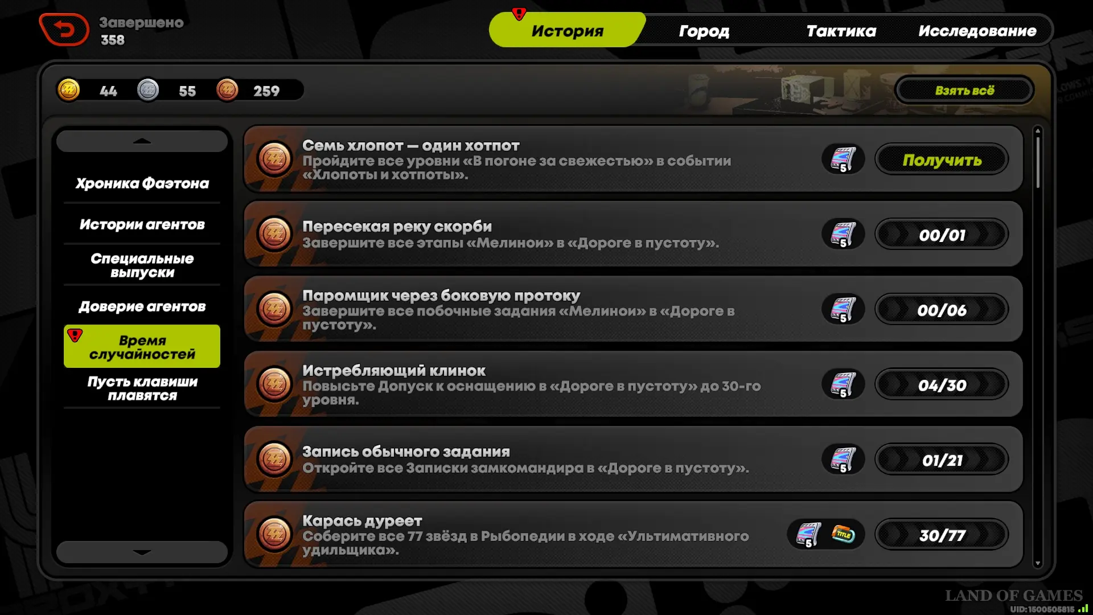Switch to the Тактика tab
Viewport: 1093px width, 615px height.
click(x=841, y=31)
